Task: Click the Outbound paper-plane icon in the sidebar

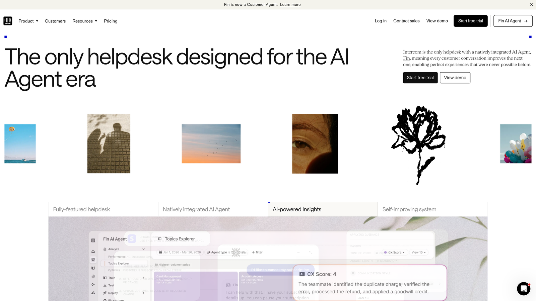Action: pos(93,285)
